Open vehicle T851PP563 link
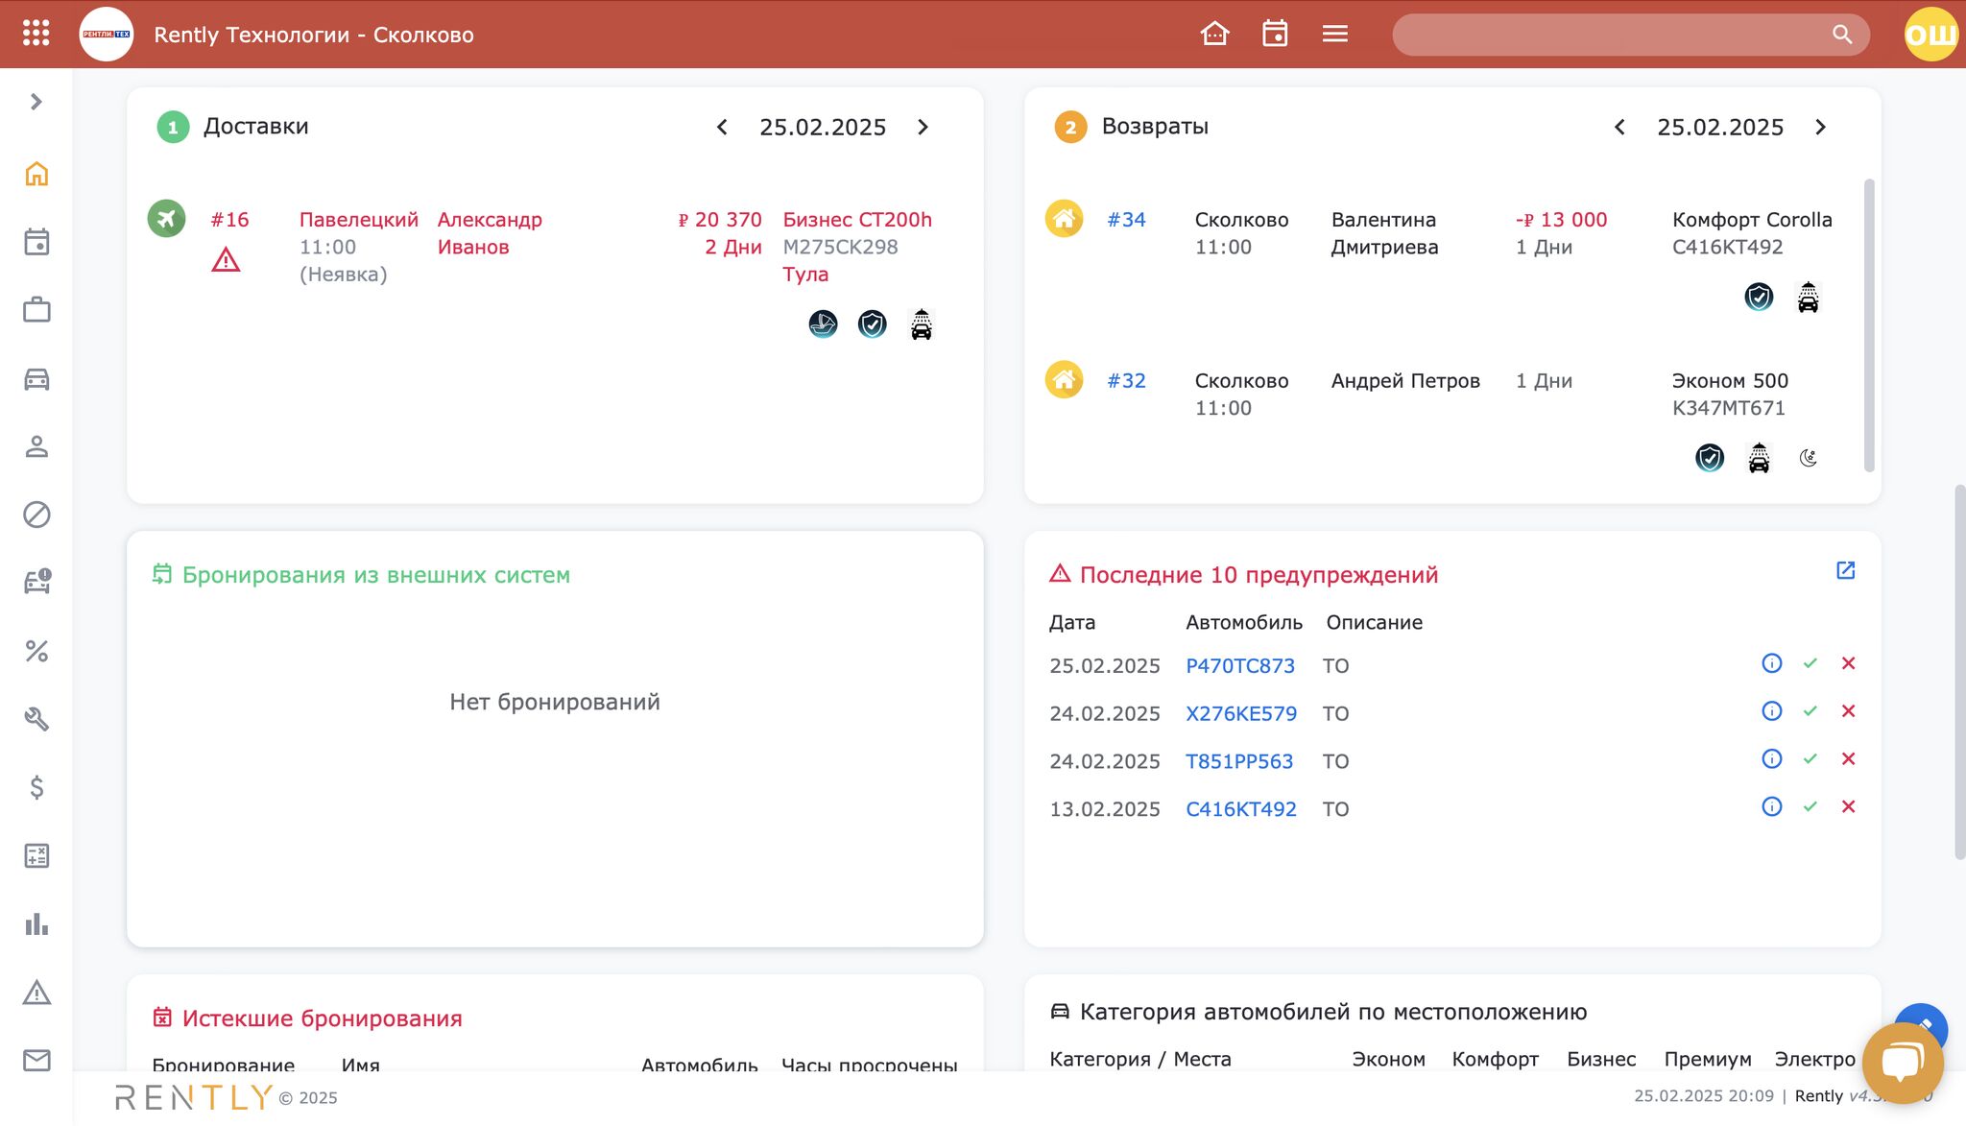The width and height of the screenshot is (1966, 1126). (x=1239, y=761)
